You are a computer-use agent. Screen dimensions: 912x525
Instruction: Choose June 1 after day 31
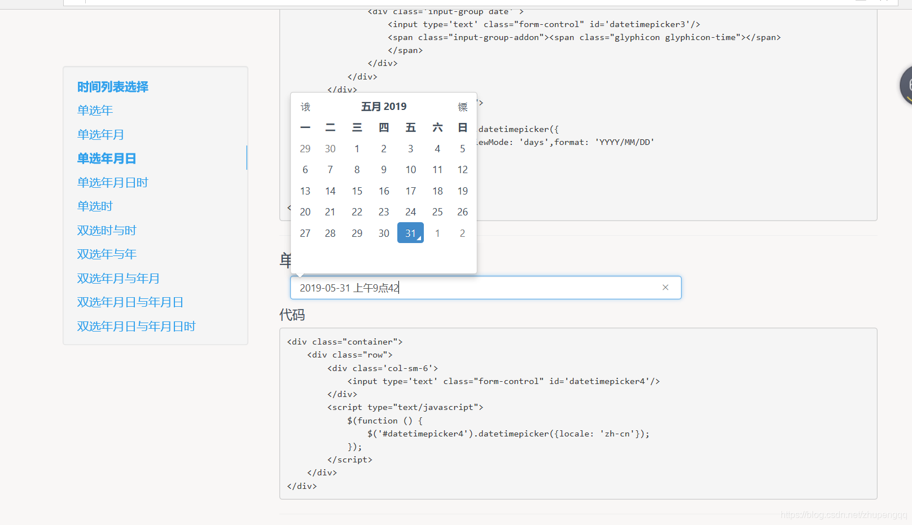(437, 233)
